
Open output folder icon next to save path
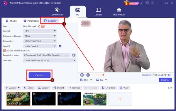point(74,55)
